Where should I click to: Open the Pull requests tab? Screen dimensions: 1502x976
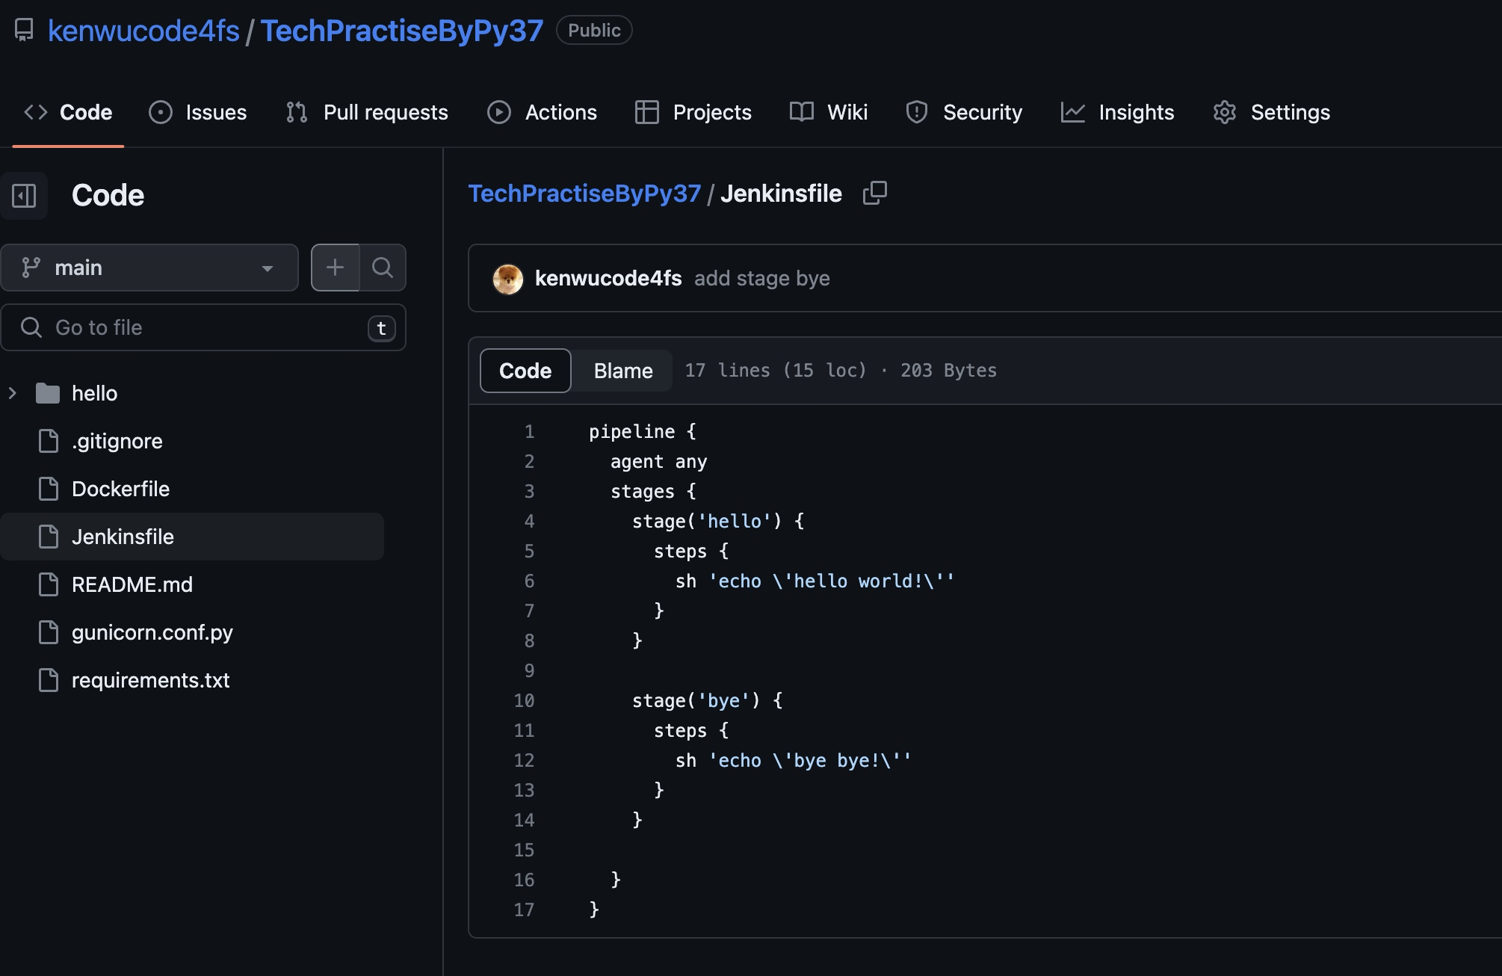pyautogui.click(x=367, y=112)
